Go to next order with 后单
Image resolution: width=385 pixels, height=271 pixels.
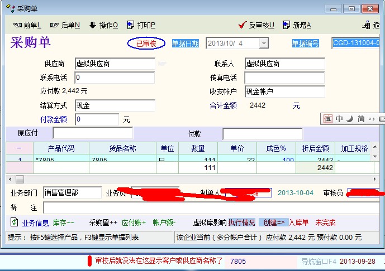point(65,25)
